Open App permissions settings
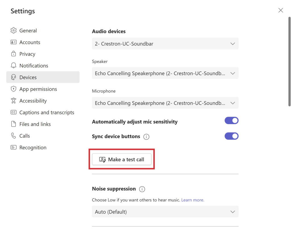This screenshot has width=291, height=243. pyautogui.click(x=43, y=89)
